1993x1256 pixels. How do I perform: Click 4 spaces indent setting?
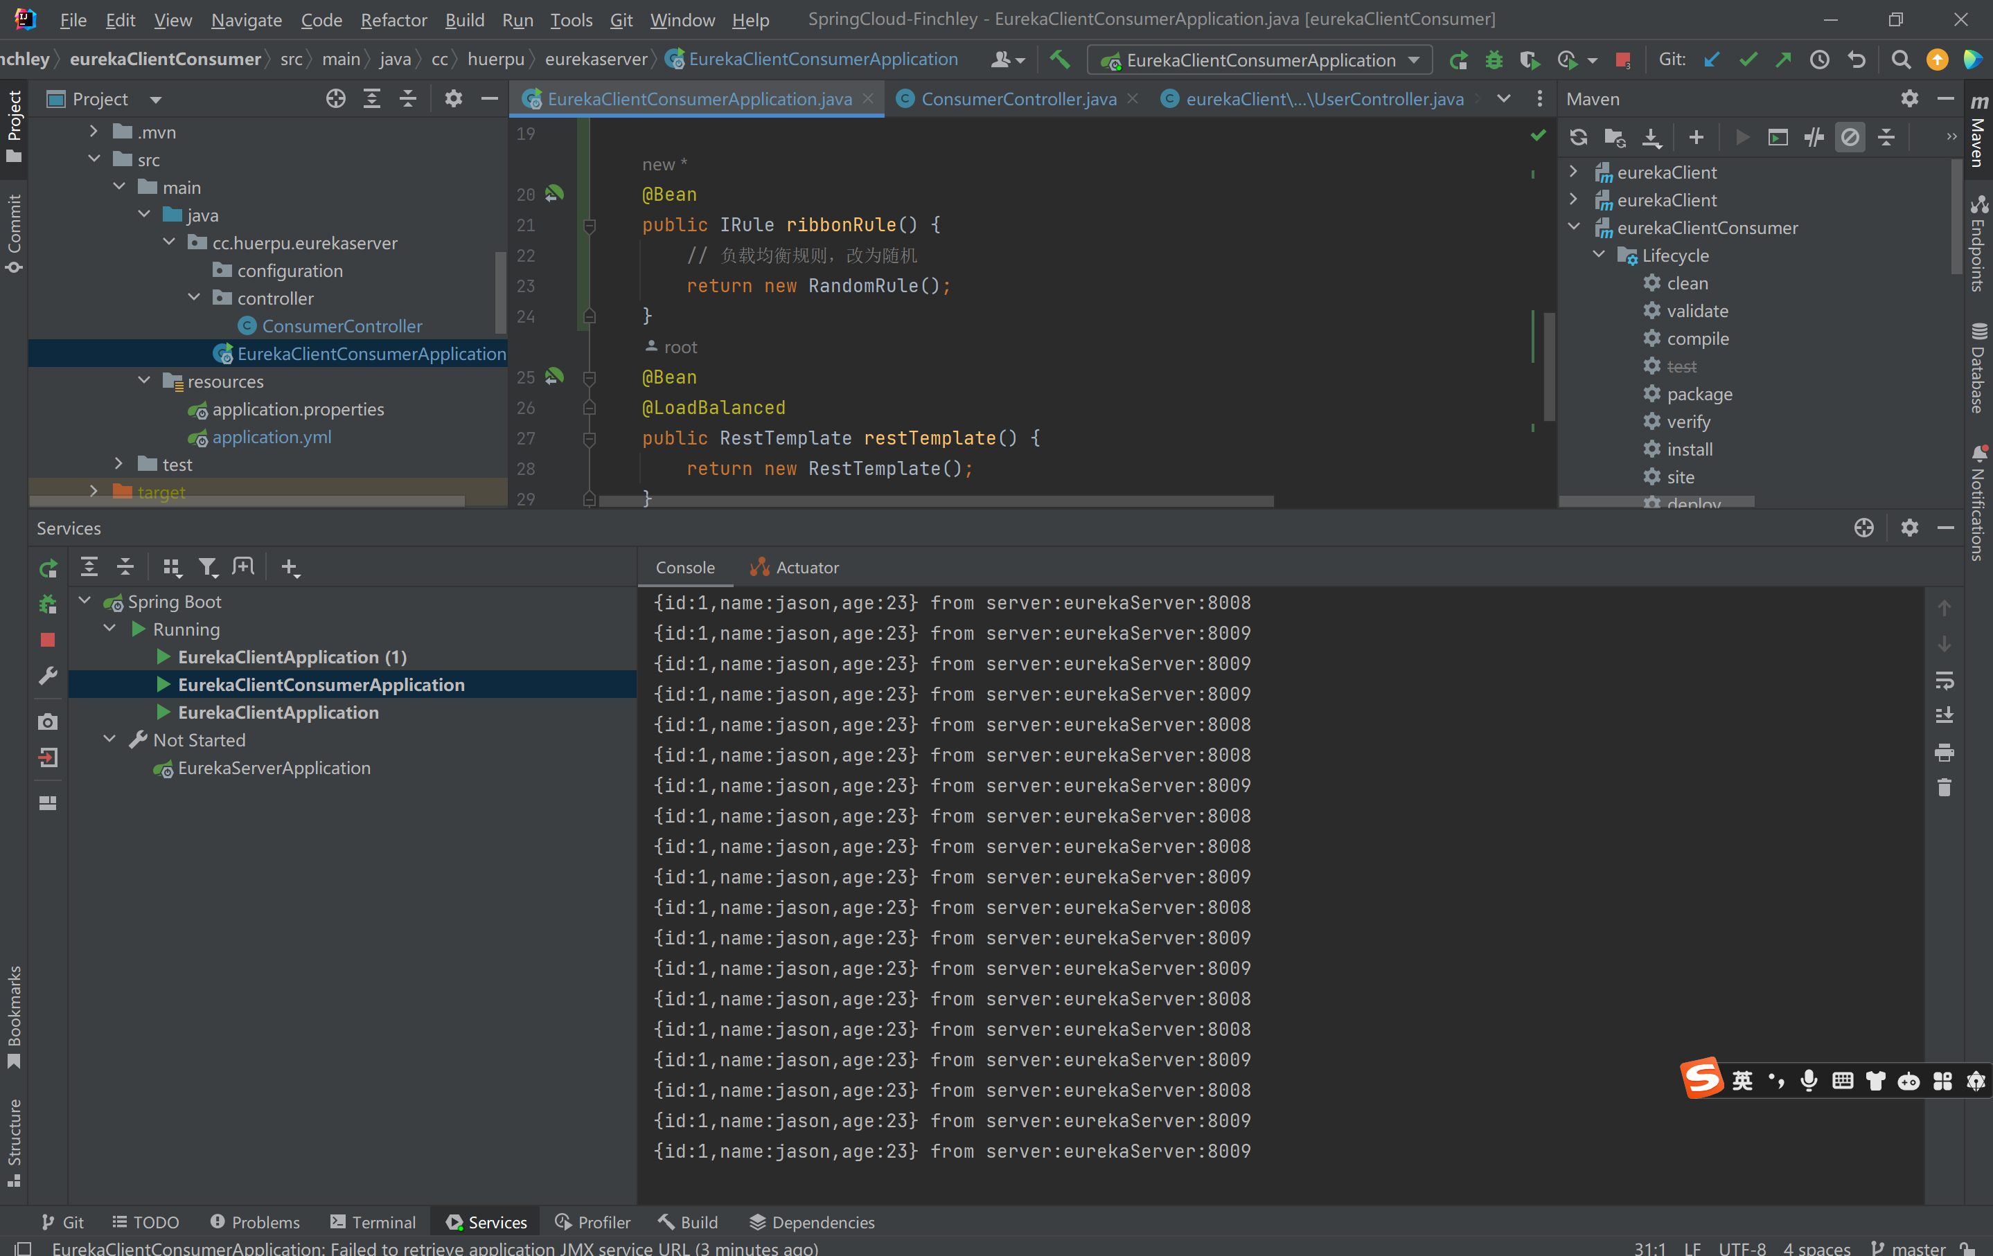coord(1817,1248)
